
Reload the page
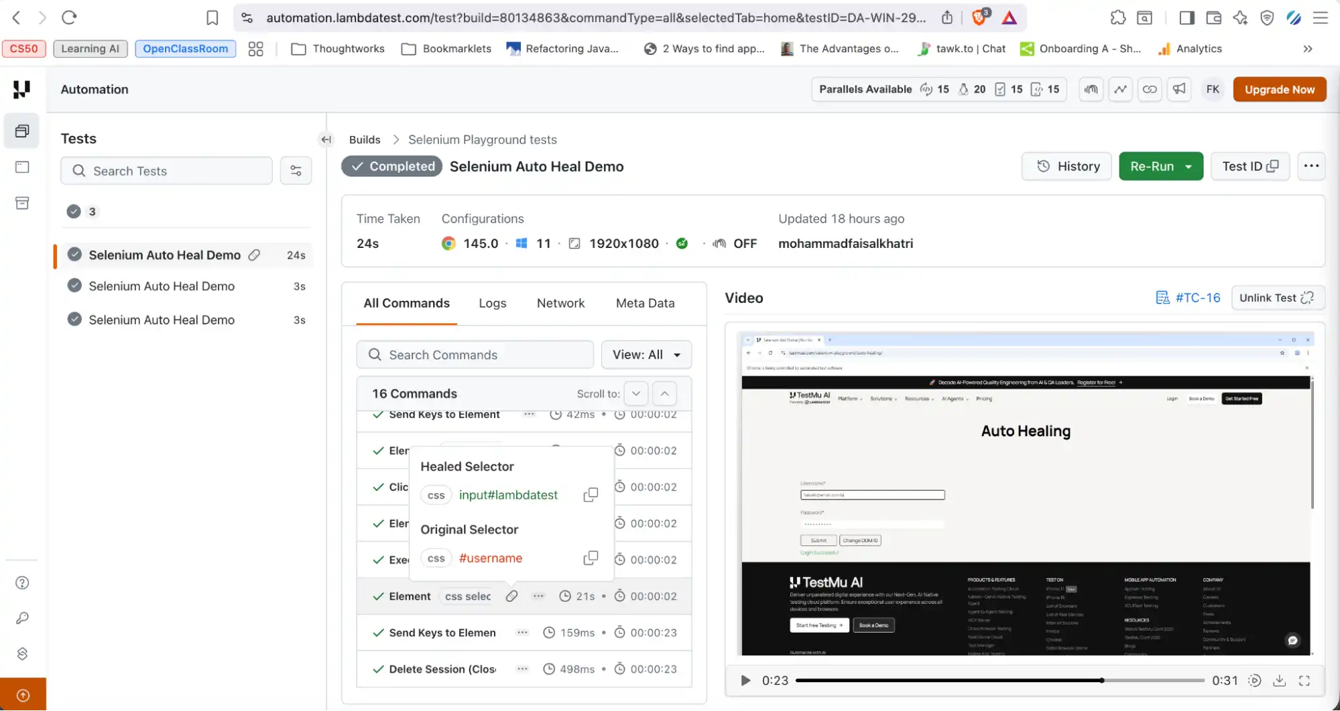click(x=69, y=17)
